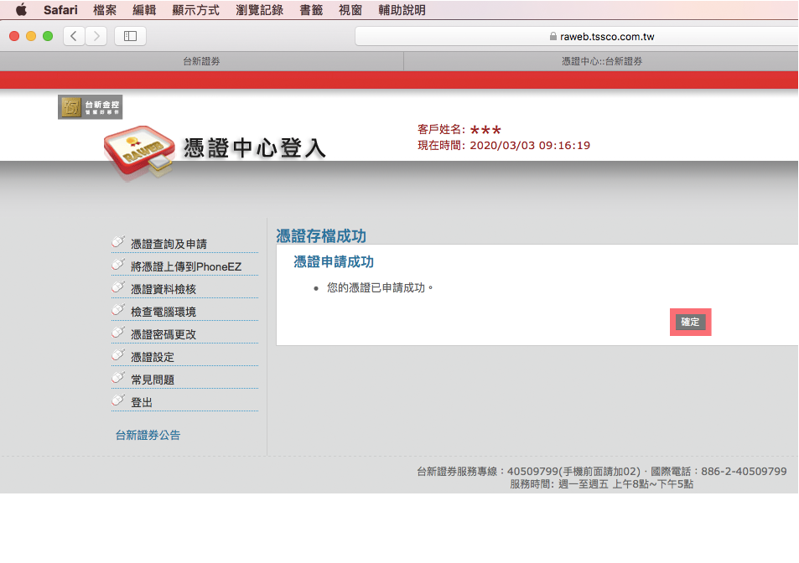This screenshot has height=563, width=799.
Task: Open 憑證資料檢核 in the sidebar
Action: pyautogui.click(x=163, y=289)
